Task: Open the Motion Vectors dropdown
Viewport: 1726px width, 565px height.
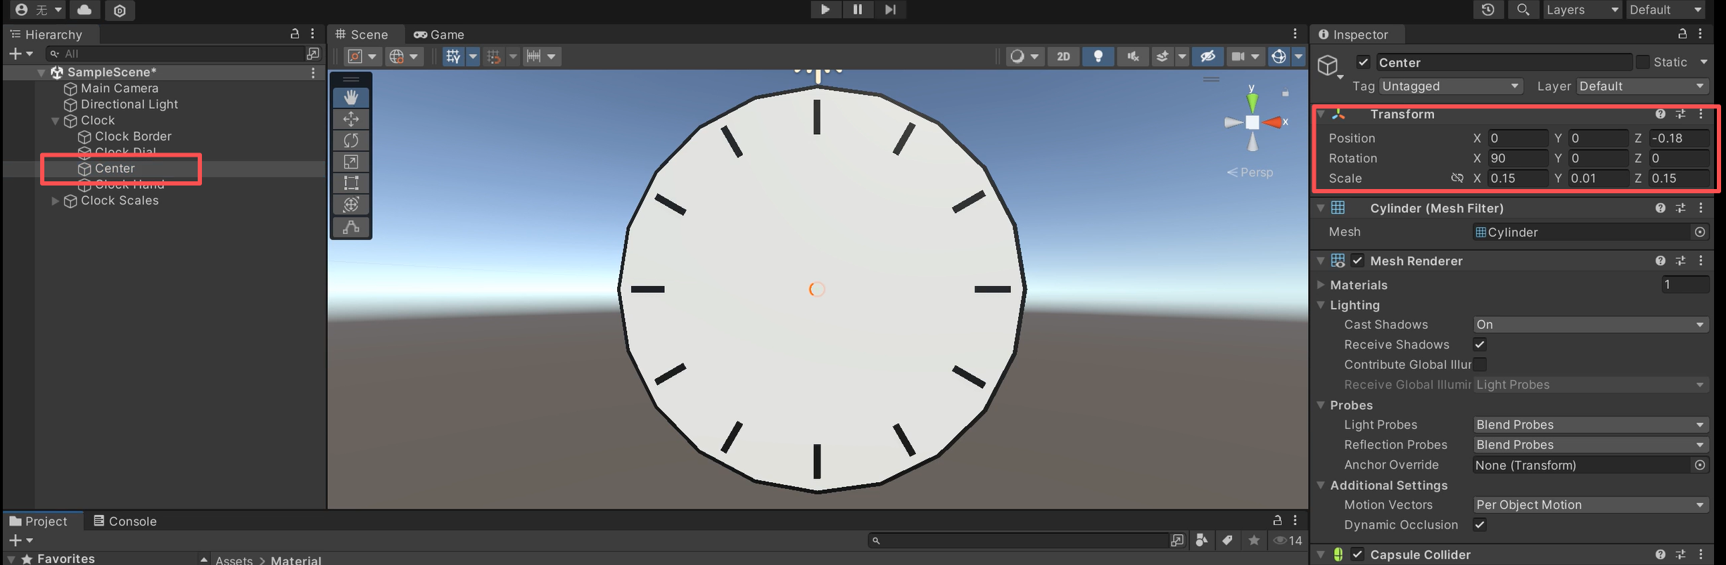Action: 1591,505
